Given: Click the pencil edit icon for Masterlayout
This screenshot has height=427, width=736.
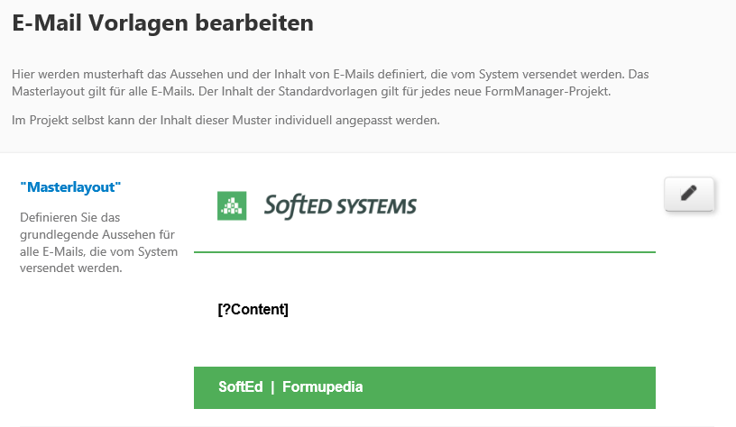Looking at the screenshot, I should (688, 194).
